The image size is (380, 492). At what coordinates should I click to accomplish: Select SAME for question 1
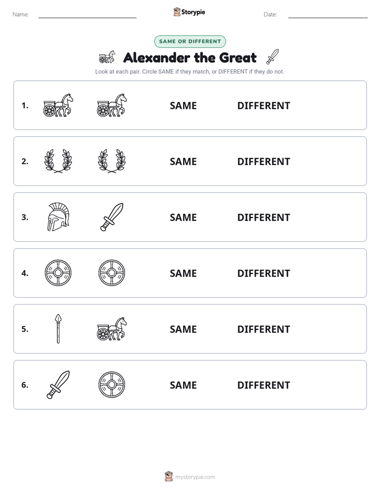pyautogui.click(x=183, y=106)
